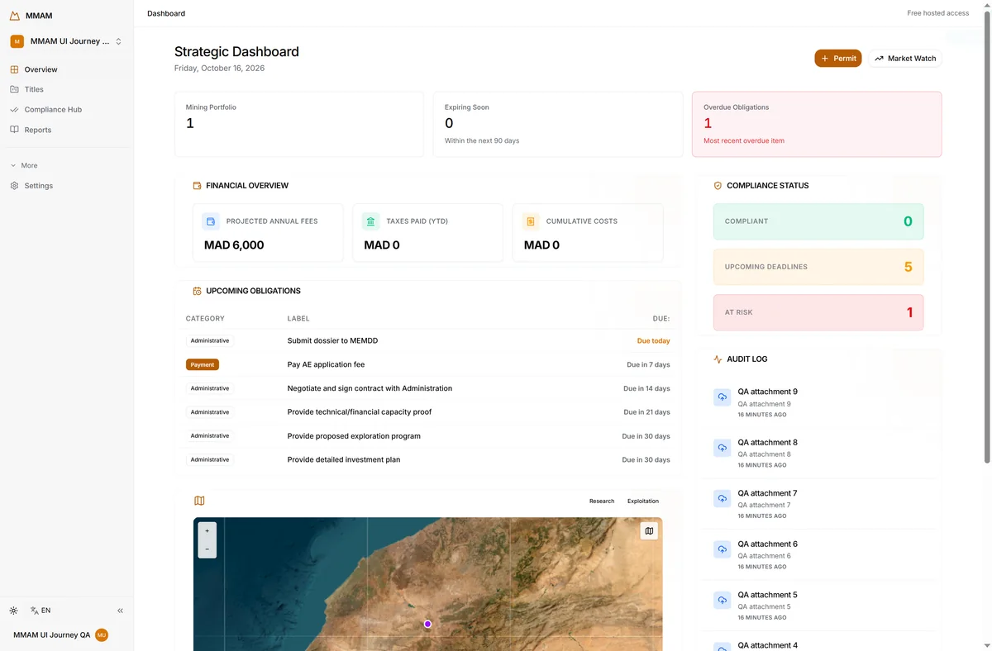Collapse the sidebar with double-chevron icon
Screen dimensions: 992x651
pyautogui.click(x=120, y=611)
